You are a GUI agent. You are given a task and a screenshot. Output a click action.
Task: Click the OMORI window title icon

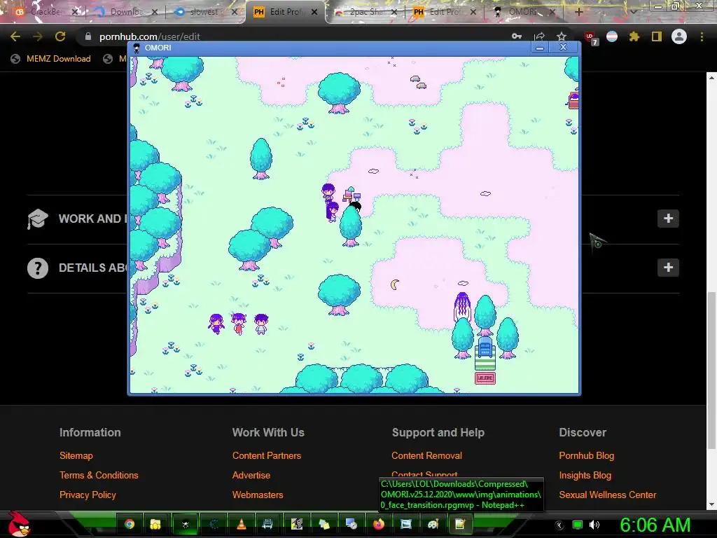tap(137, 48)
